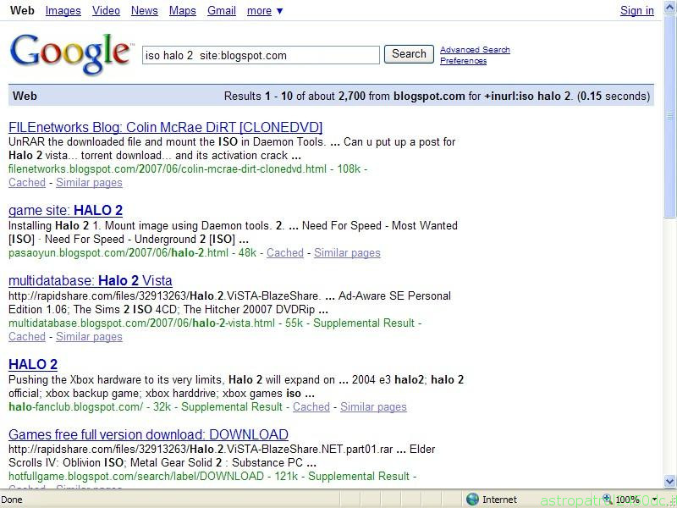This screenshot has width=677, height=508.
Task: Click the vertical scrollbar thumb
Action: tap(669, 117)
